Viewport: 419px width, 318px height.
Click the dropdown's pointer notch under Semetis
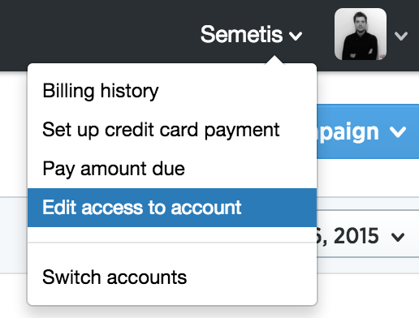tap(274, 60)
